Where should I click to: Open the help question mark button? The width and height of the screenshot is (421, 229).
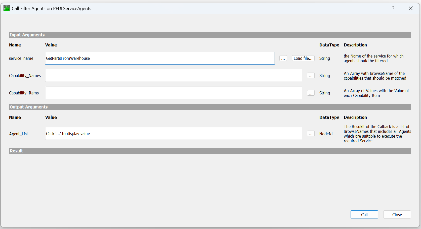[393, 9]
